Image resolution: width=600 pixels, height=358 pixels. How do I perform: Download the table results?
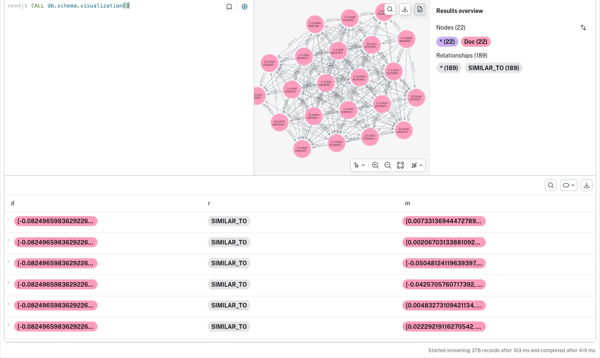tap(587, 185)
